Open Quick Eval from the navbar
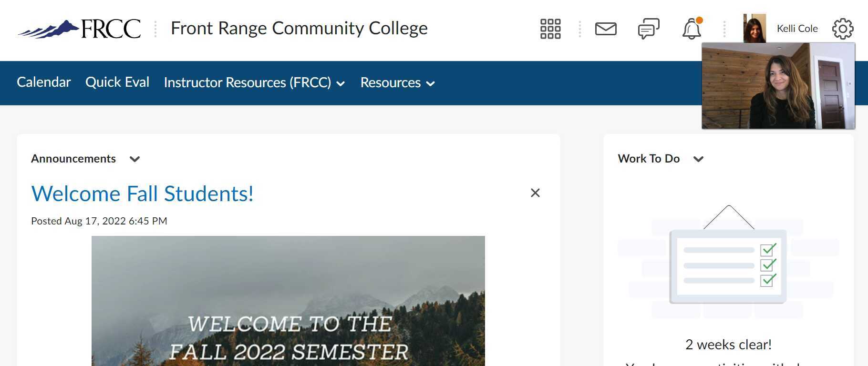868x366 pixels. click(x=117, y=82)
